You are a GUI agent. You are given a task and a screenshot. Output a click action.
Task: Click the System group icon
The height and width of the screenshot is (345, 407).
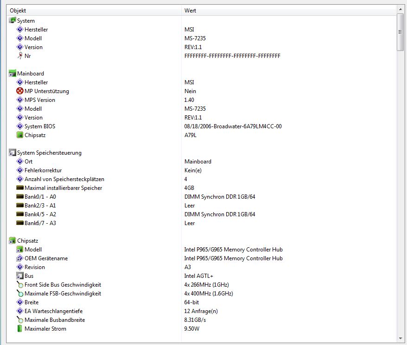12,20
